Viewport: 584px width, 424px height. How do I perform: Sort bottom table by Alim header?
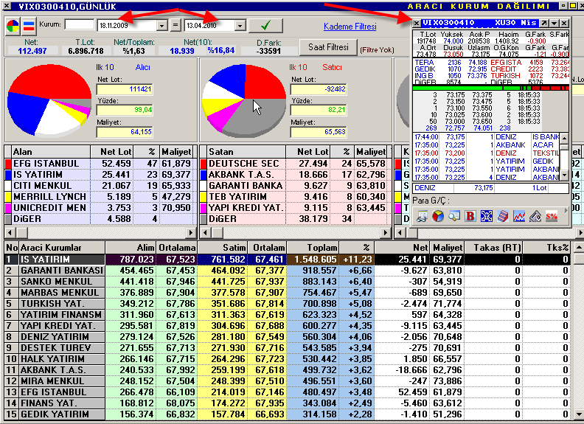pos(131,248)
